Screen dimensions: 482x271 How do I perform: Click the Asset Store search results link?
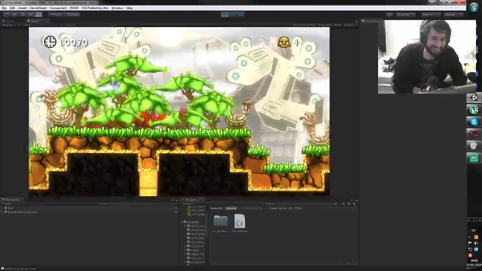coord(286,208)
